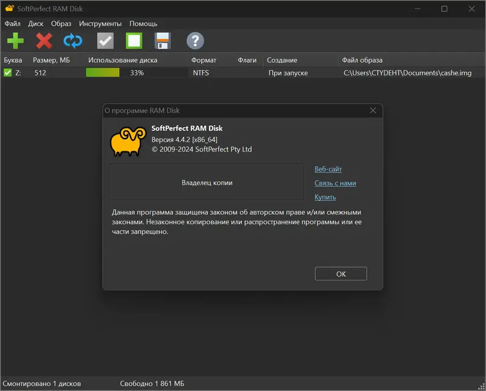Open the Инструменты menu

point(101,23)
